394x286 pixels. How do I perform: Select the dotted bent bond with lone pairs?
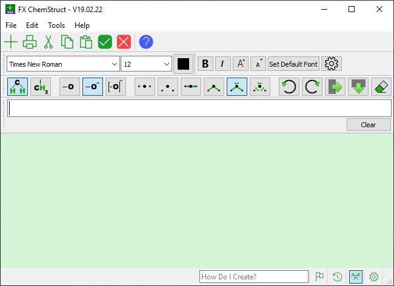(260, 87)
